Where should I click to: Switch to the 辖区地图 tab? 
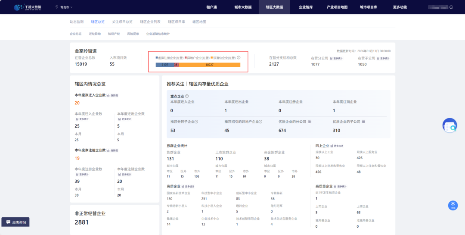pyautogui.click(x=199, y=22)
